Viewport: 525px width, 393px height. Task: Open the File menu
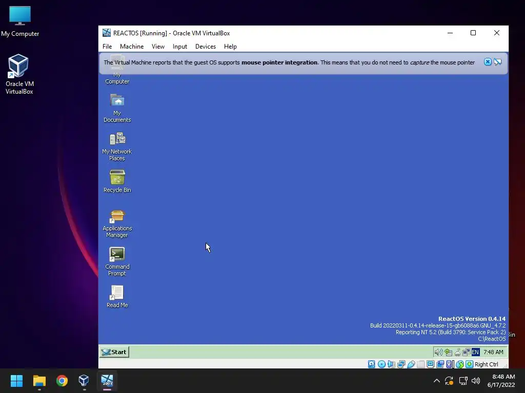(107, 47)
